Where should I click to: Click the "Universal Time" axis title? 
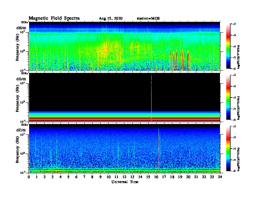click(x=125, y=182)
